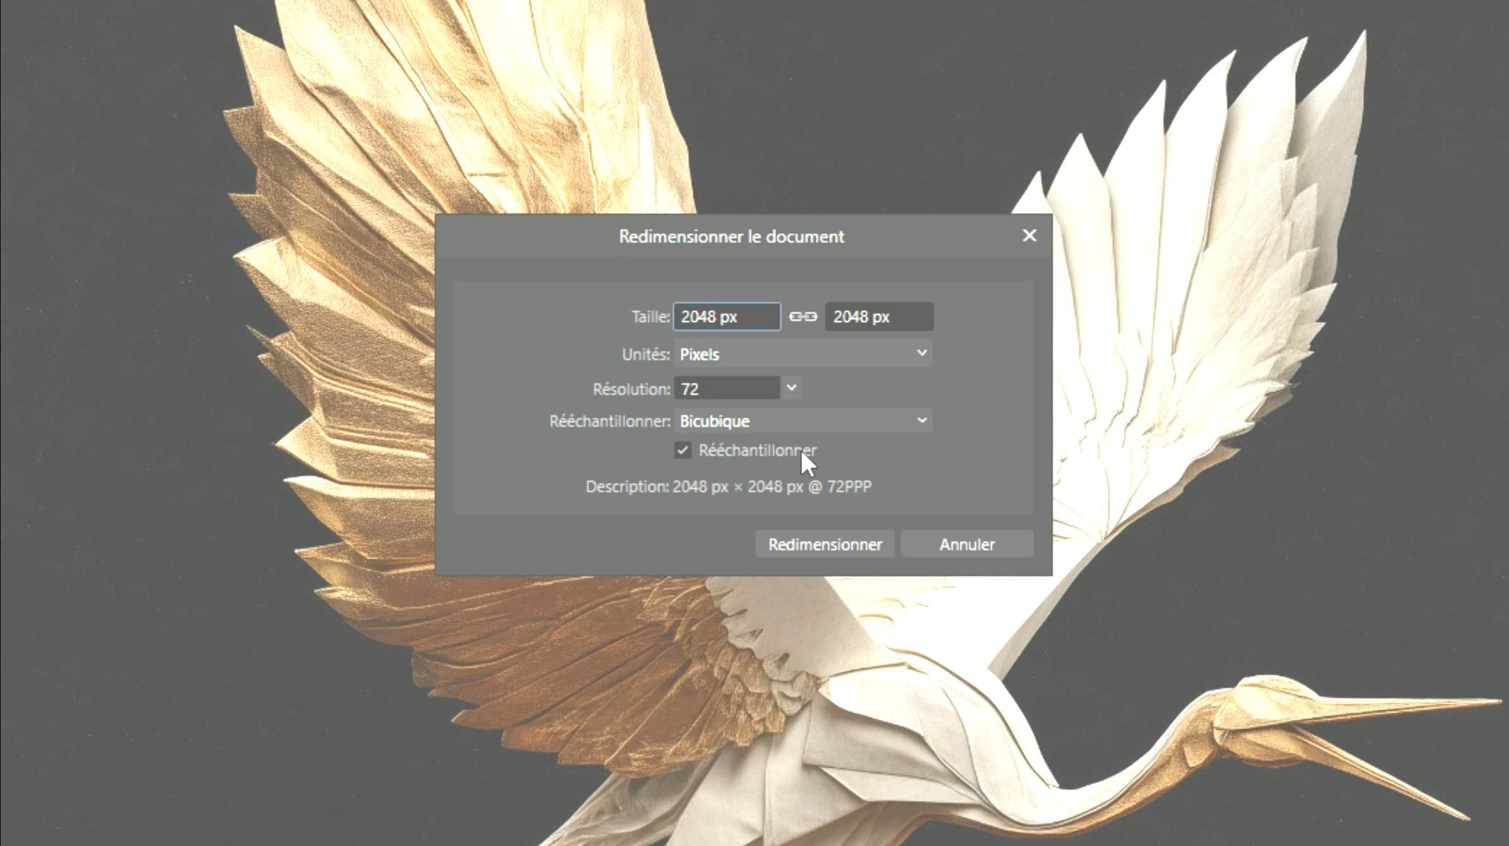The height and width of the screenshot is (846, 1509).
Task: Click the Rééchantillonner label beside Bicubique
Action: [609, 421]
